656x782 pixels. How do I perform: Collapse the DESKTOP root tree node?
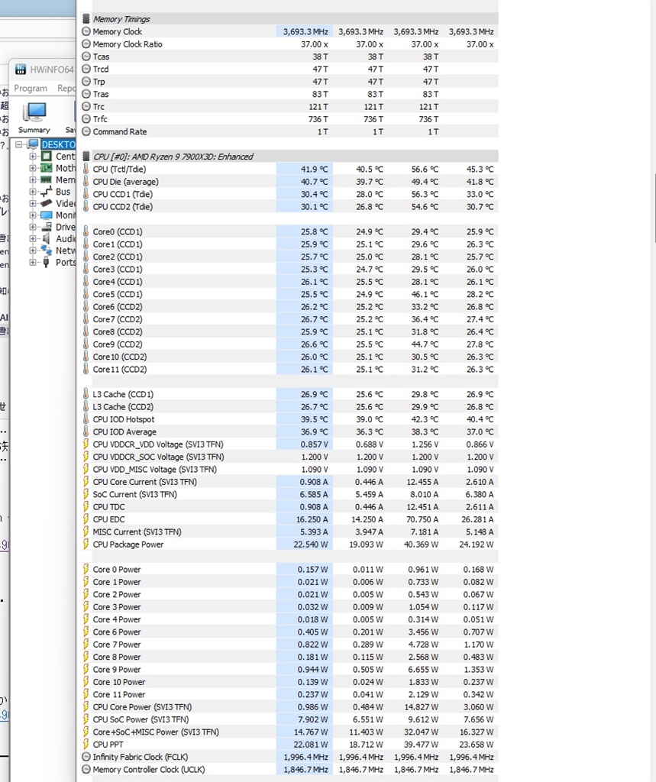19,144
